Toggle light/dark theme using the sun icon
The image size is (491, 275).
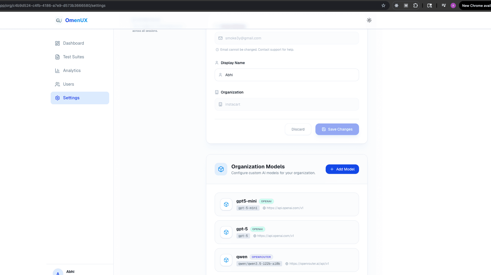click(369, 20)
